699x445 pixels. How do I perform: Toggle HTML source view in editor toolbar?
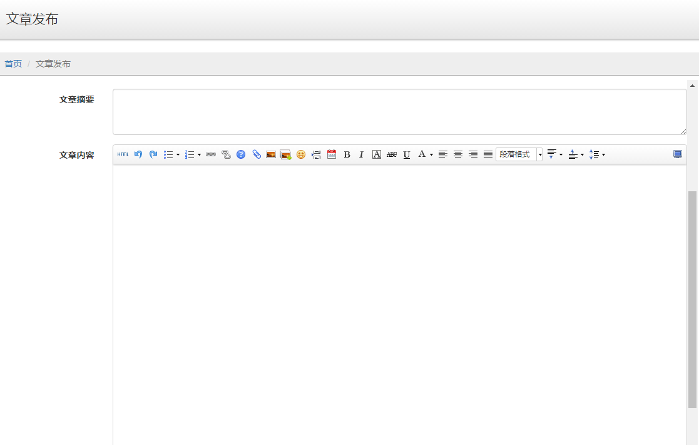tap(123, 154)
